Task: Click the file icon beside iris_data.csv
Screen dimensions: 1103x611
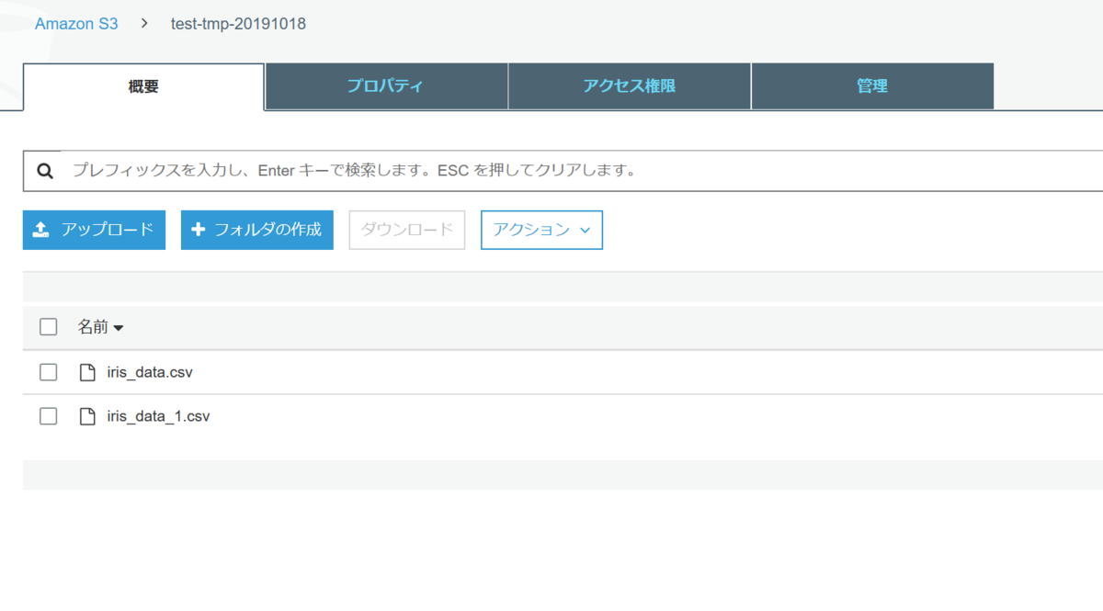Action: tap(87, 372)
